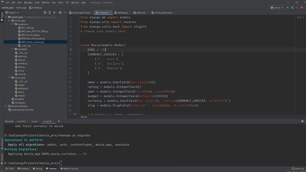Click Expand All icon in Project panel
Image resolution: width=306 pixels, height=172 pixels.
50,12
